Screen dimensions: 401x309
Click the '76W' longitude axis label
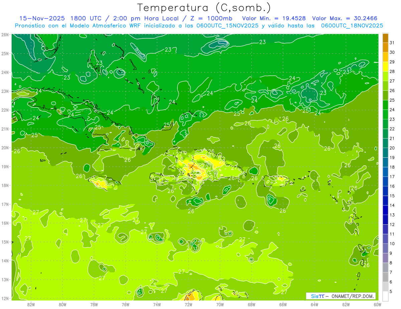(x=125, y=304)
